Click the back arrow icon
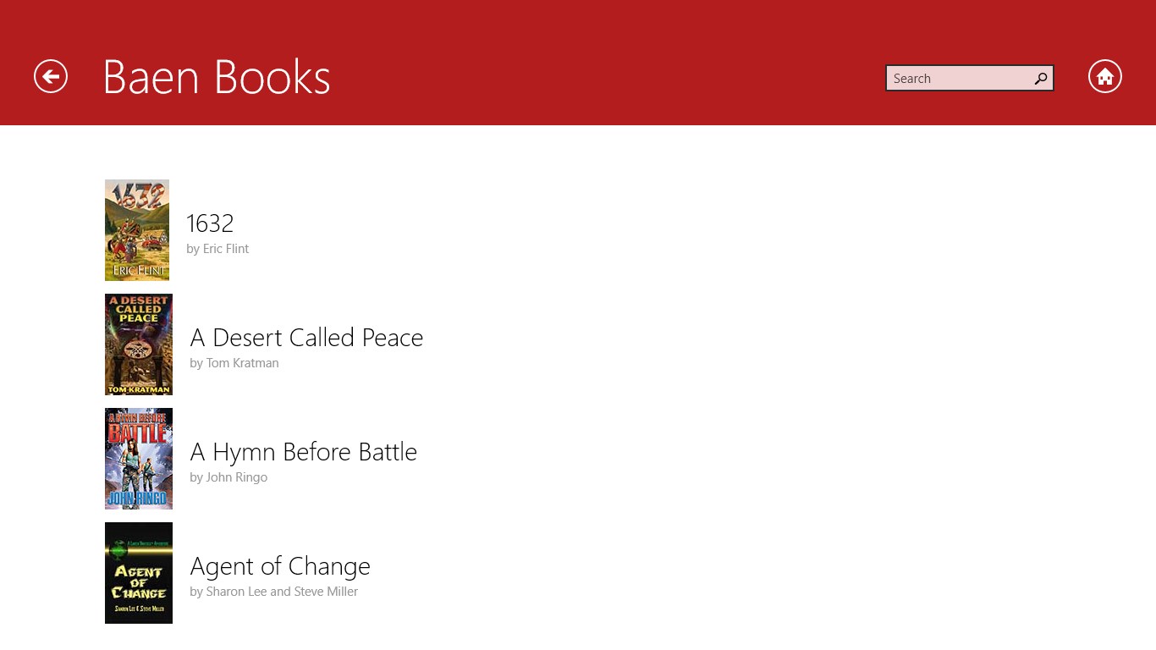 51,77
